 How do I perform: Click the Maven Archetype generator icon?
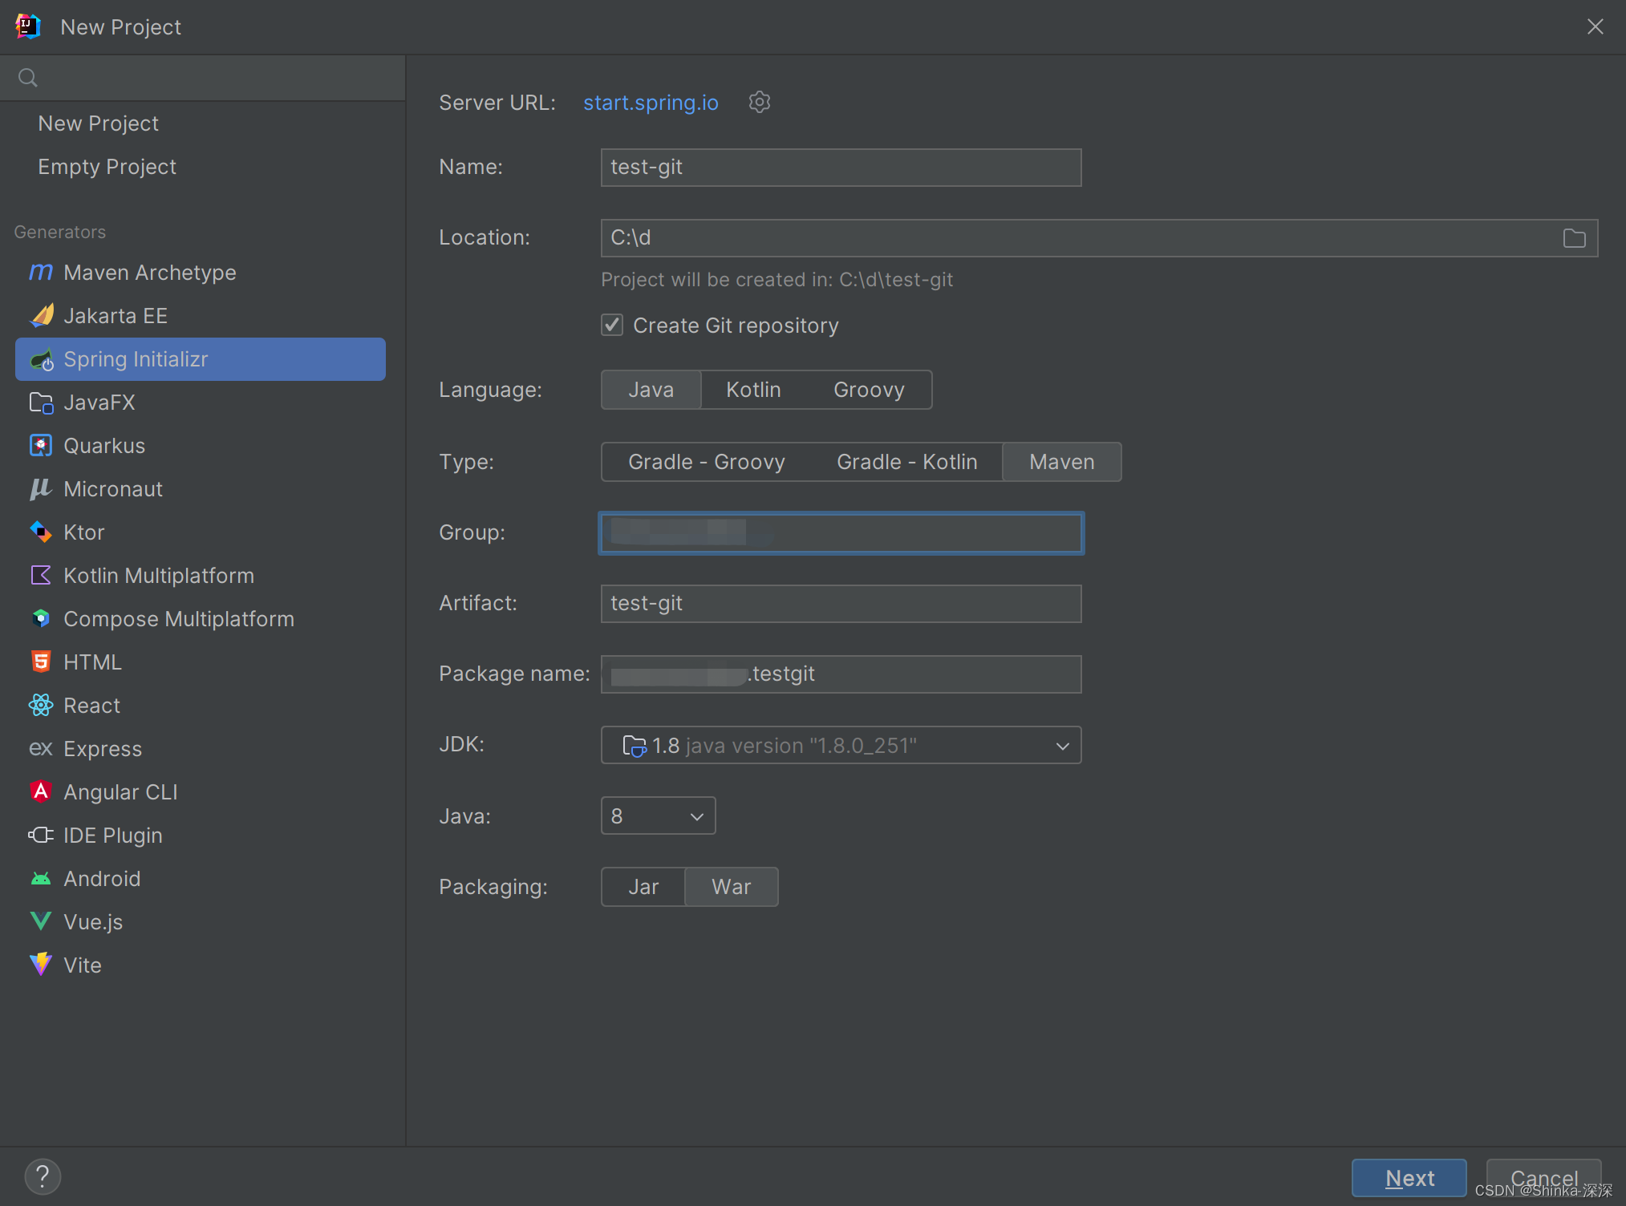(x=41, y=273)
